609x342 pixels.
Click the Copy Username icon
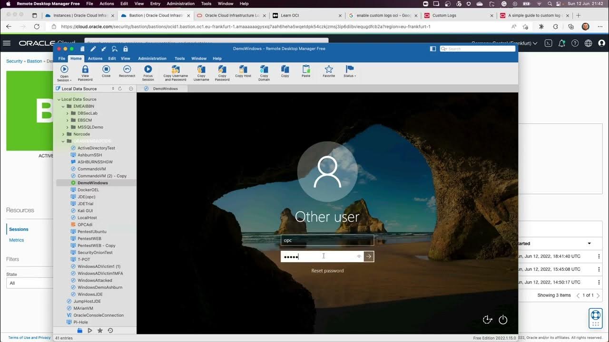point(201,73)
